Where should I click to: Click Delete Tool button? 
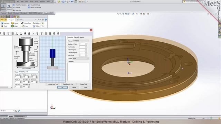point(84,84)
